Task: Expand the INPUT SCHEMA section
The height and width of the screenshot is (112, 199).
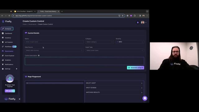Action: pyautogui.click(x=114, y=88)
